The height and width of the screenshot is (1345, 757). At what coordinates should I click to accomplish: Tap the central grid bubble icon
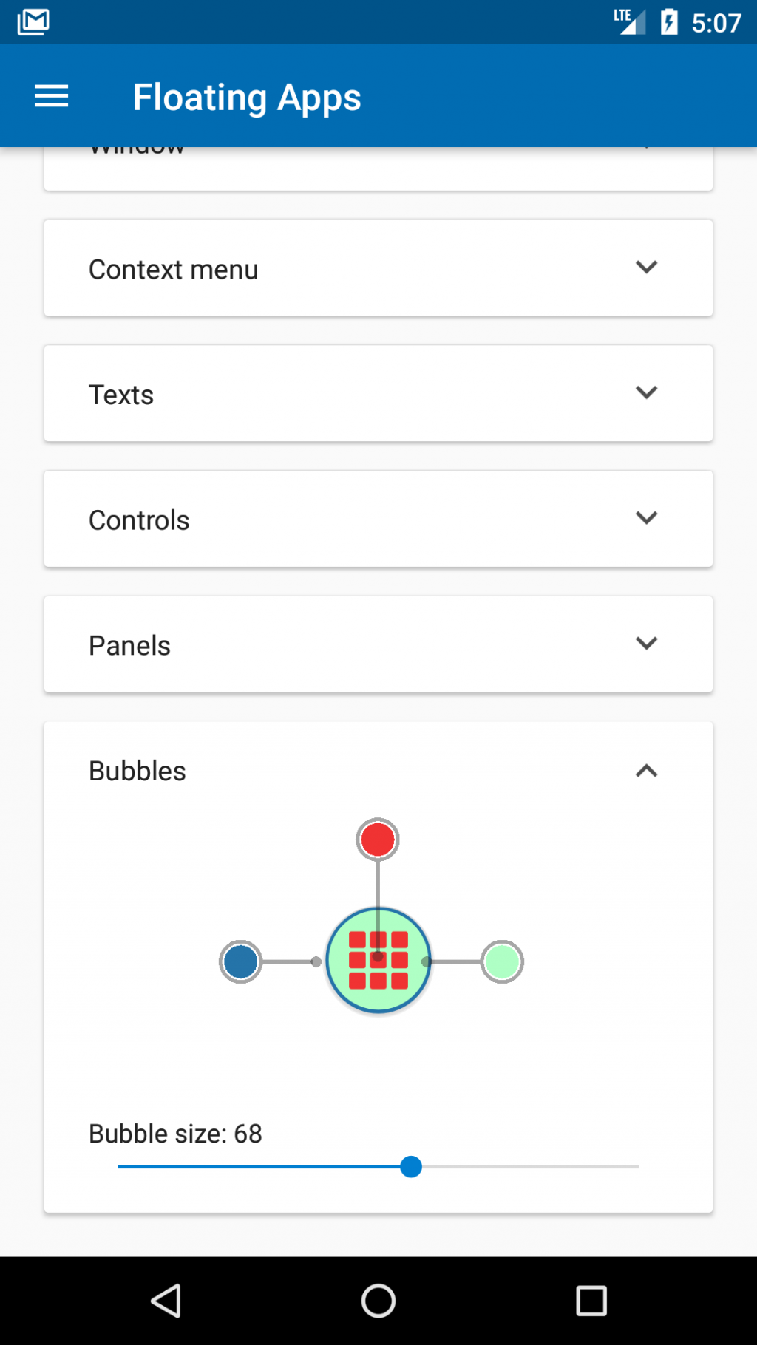point(378,961)
